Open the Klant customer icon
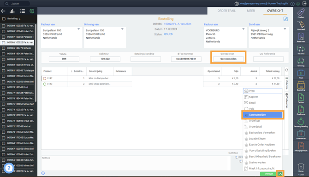309x177 pixels. click(x=301, y=74)
